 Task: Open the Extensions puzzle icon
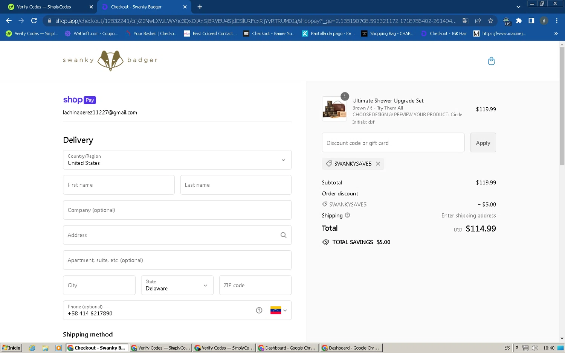click(519, 21)
